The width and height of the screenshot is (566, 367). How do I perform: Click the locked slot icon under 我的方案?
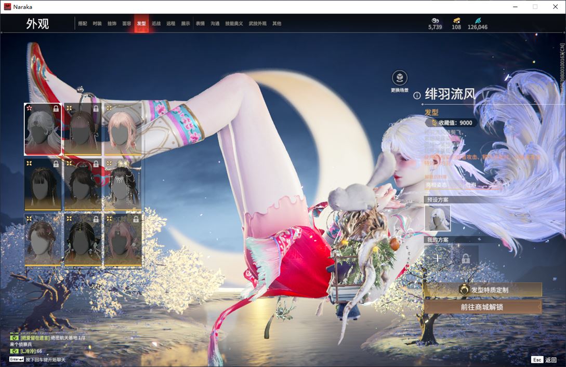(466, 258)
